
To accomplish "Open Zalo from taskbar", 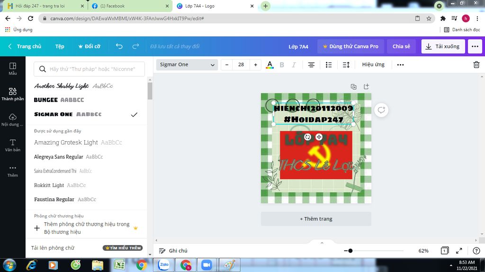I will [164, 265].
